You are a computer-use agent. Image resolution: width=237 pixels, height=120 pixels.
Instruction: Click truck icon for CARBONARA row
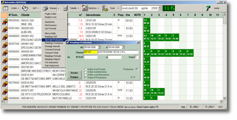click(5, 53)
